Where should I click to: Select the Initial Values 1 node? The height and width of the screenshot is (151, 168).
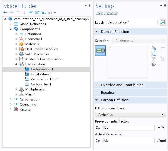coord(41,74)
